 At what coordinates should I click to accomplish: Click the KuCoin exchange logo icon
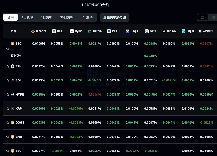(x=89, y=31)
